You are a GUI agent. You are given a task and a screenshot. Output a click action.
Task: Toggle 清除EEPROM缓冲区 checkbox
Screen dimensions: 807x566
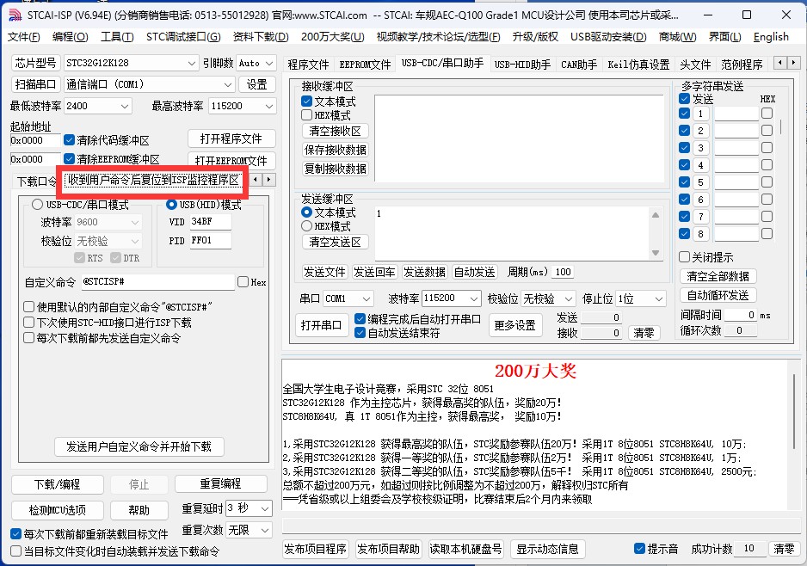pyautogui.click(x=70, y=159)
